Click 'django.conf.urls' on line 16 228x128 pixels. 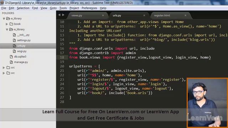[96, 48]
